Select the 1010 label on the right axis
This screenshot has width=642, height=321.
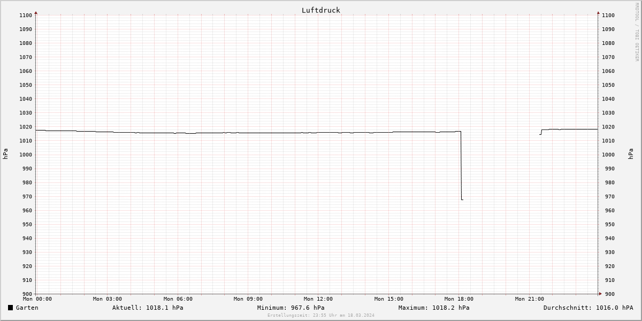[608, 141]
